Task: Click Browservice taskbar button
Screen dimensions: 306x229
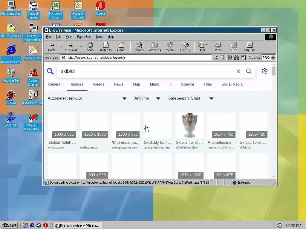Action: click(x=78, y=225)
